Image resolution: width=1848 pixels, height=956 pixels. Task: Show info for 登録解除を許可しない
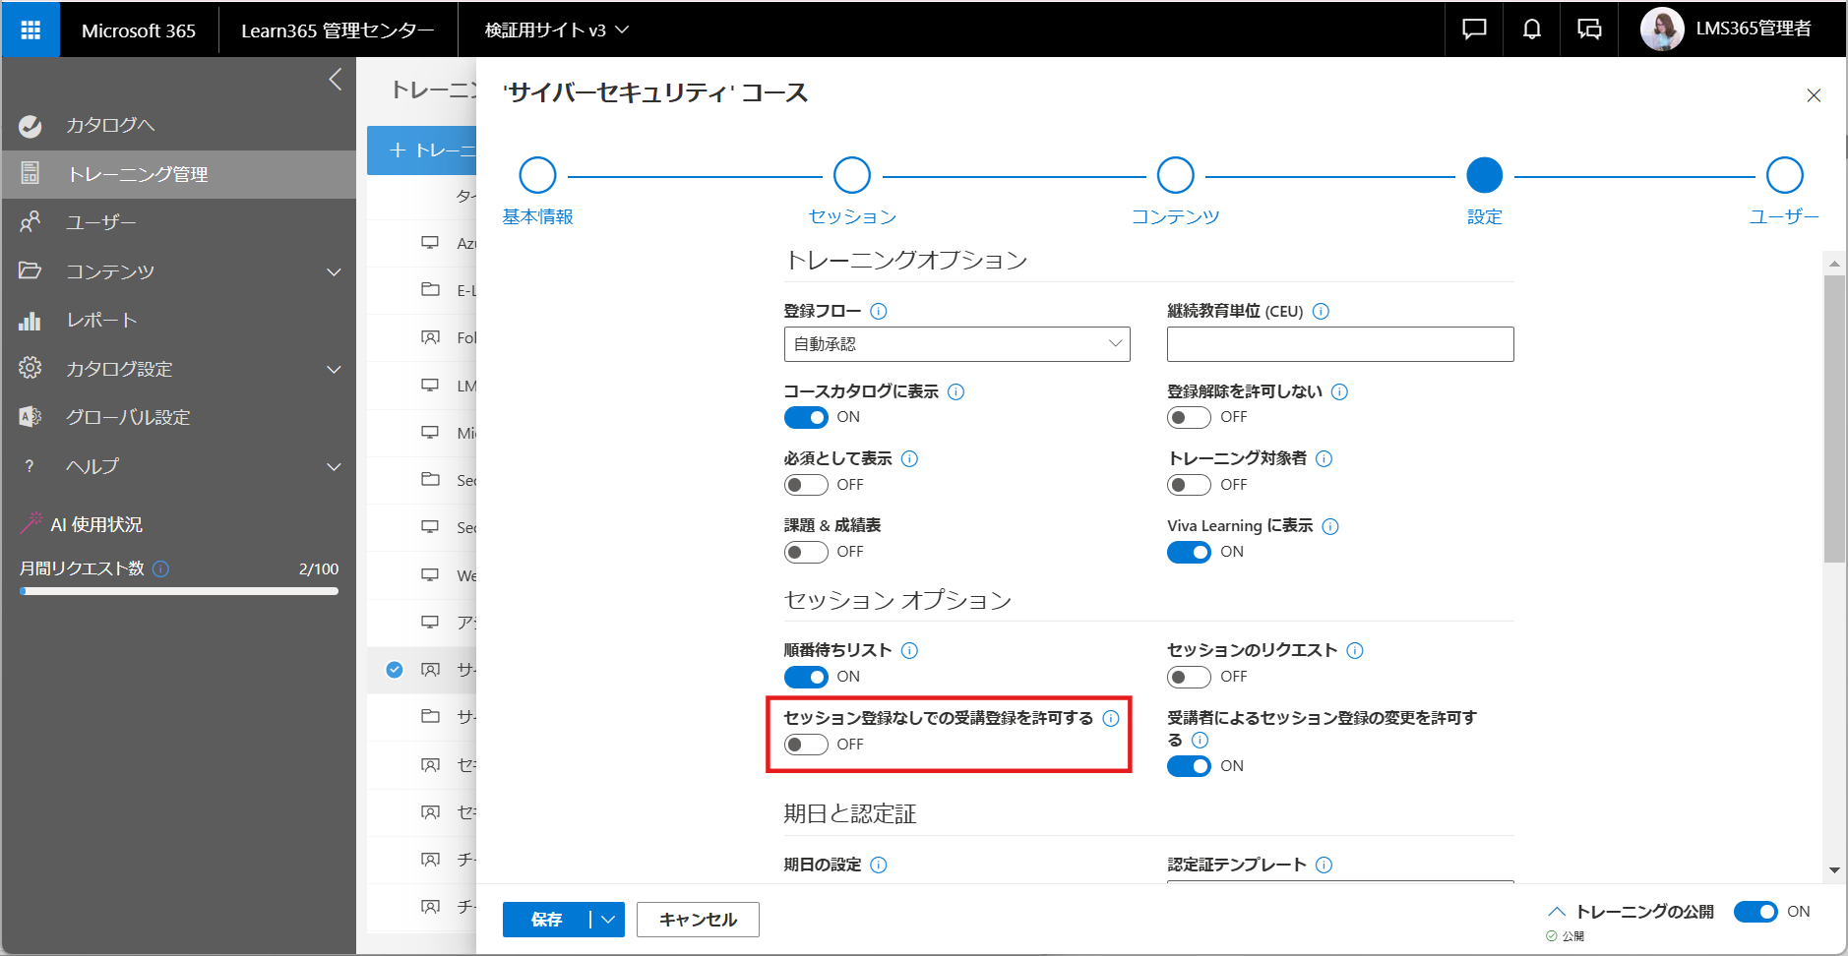(x=1339, y=391)
